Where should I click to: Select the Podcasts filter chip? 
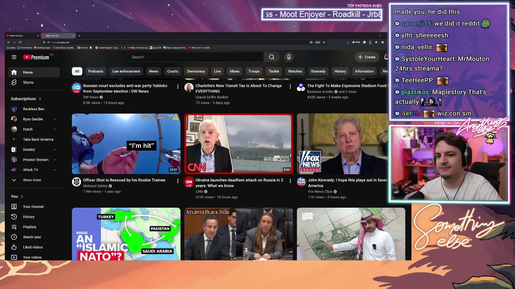coord(96,71)
